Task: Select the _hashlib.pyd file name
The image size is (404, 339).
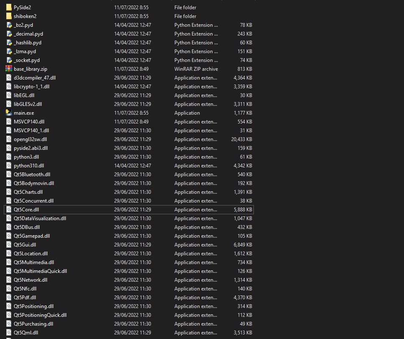Action: (28, 43)
